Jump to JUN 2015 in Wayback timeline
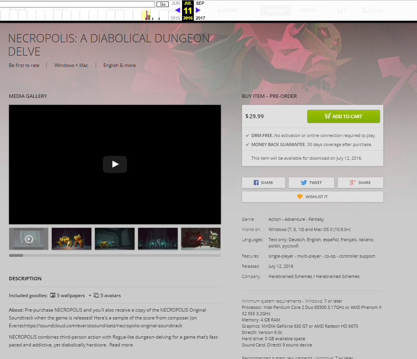Screen dimensions: 417x359 [175, 10]
